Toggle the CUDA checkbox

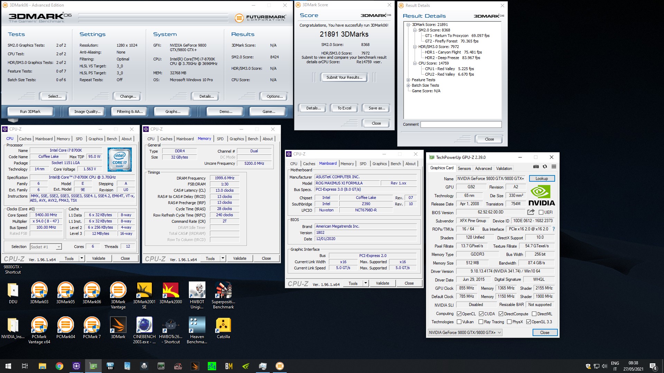pyautogui.click(x=481, y=314)
